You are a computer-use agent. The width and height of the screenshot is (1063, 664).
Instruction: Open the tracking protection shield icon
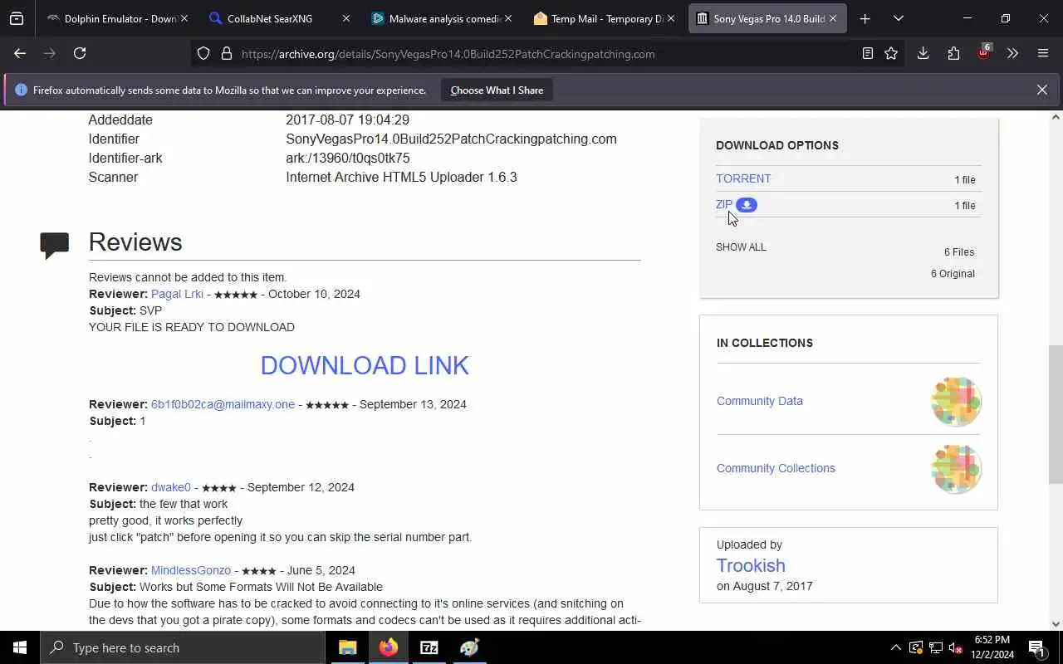[x=203, y=53]
